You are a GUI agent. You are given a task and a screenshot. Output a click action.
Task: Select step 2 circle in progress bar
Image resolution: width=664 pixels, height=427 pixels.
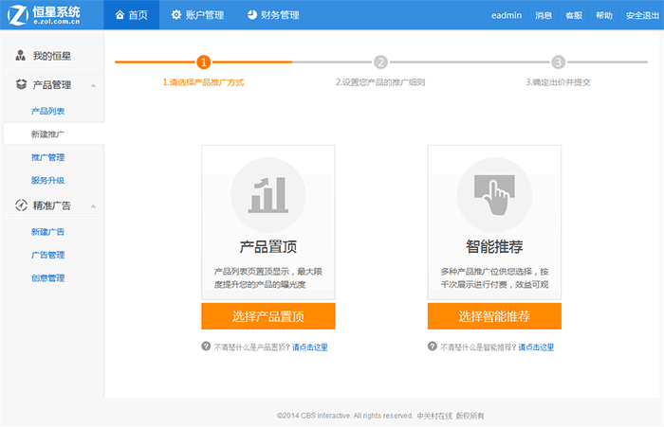pyautogui.click(x=380, y=62)
